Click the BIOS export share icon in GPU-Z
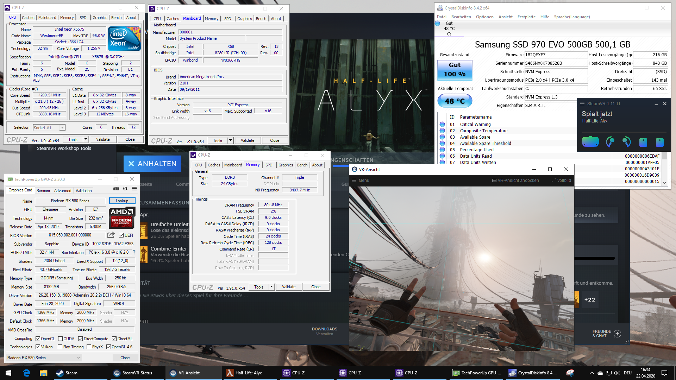 [x=111, y=235]
